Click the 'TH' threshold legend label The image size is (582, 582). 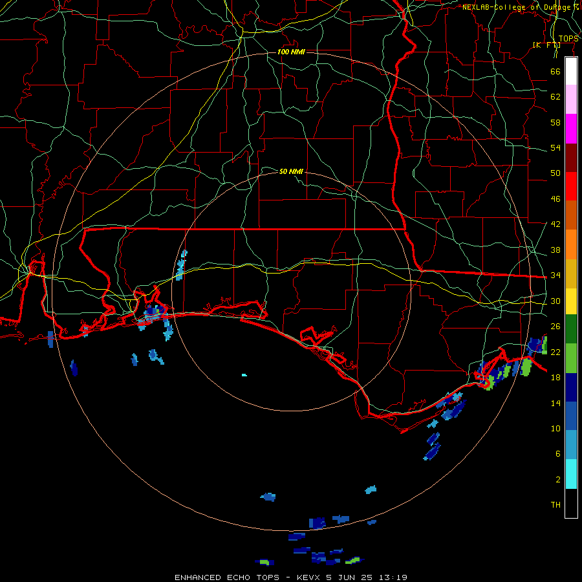tap(555, 505)
